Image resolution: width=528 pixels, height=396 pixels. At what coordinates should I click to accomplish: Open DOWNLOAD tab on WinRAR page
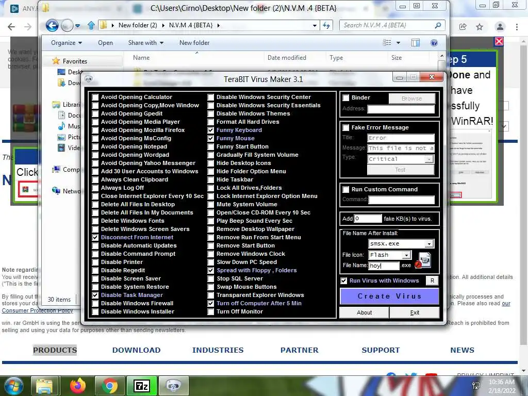point(136,350)
